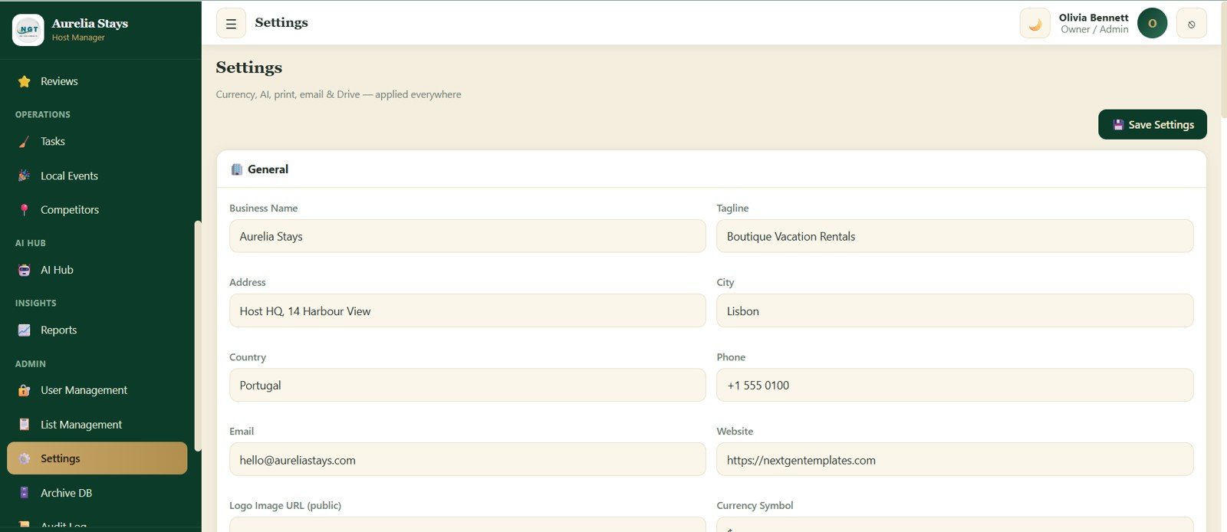Click the Phone number field
Image resolution: width=1227 pixels, height=532 pixels.
(x=955, y=385)
